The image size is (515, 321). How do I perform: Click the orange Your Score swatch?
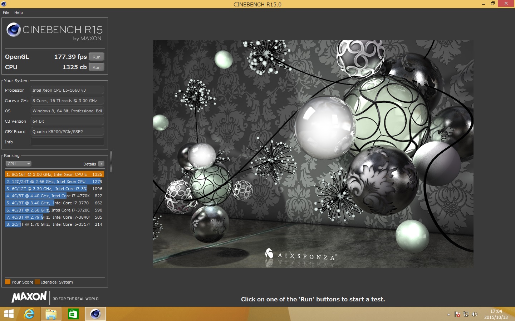pyautogui.click(x=8, y=282)
